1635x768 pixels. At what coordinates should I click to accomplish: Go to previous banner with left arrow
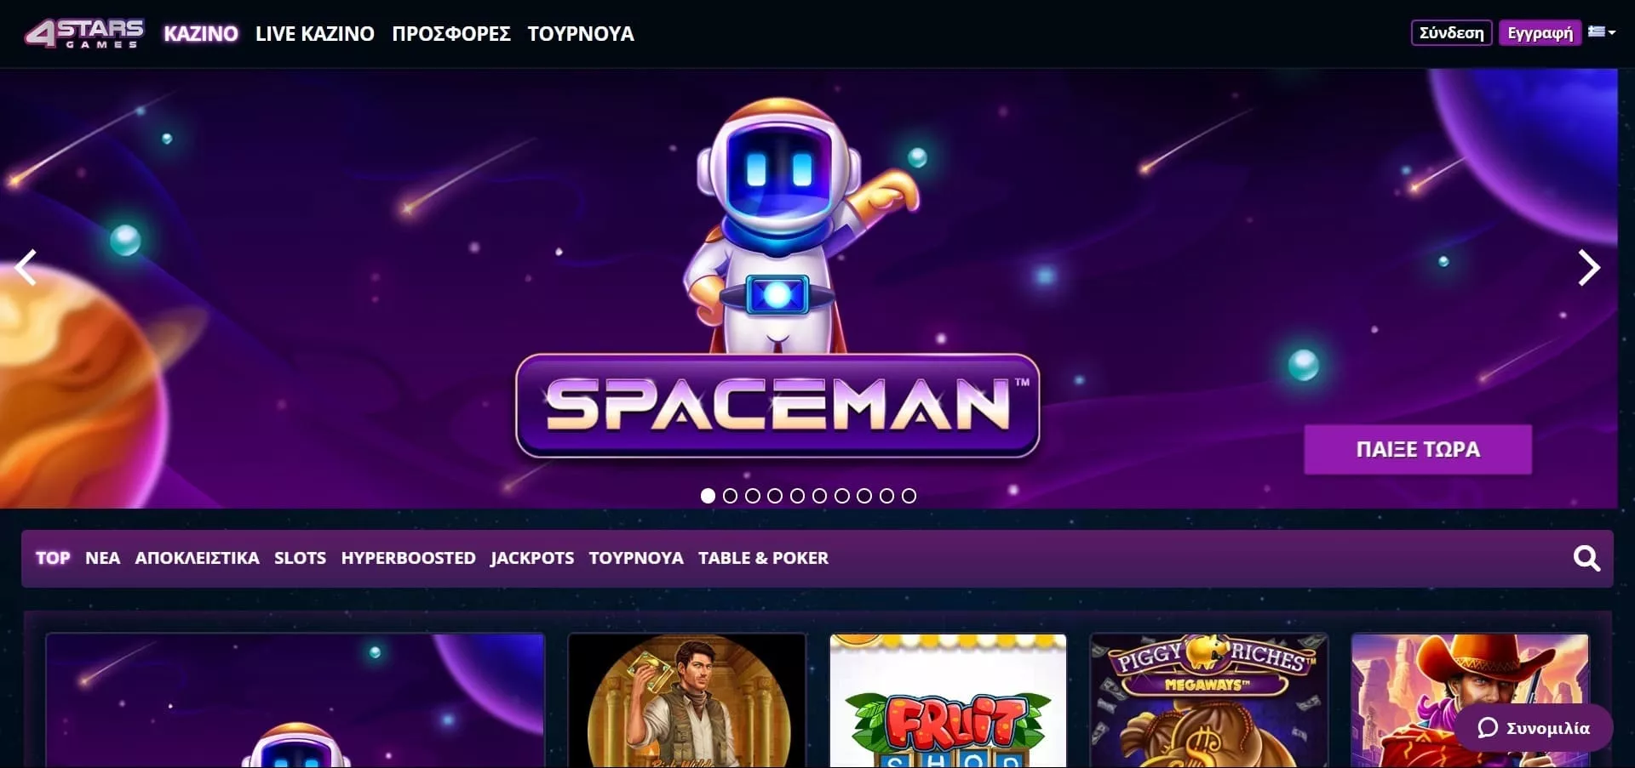pyautogui.click(x=26, y=268)
